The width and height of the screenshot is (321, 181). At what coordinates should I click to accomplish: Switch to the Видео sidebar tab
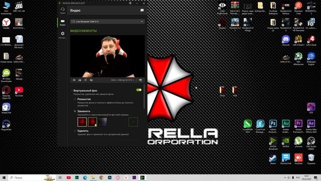pyautogui.click(x=63, y=23)
